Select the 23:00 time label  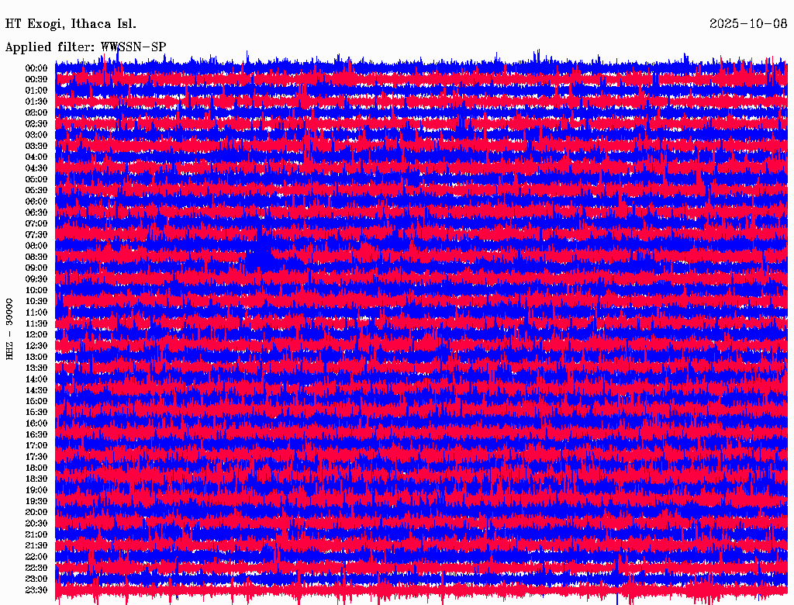click(x=36, y=579)
